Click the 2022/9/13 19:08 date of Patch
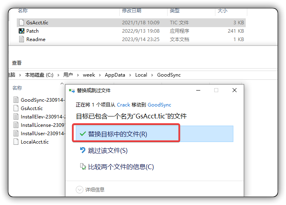 click(x=141, y=31)
